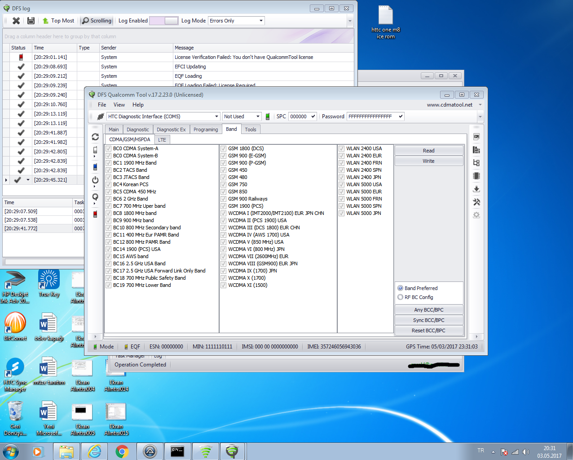Open the True Key desktop shortcut
The image size is (573, 460).
point(49,283)
